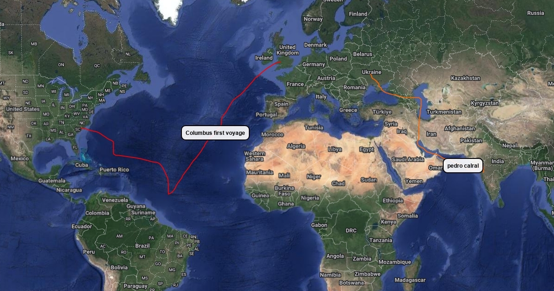Image resolution: width=554 pixels, height=291 pixels.
Task: Click the Columbus first voyage label
Action: tap(215, 133)
